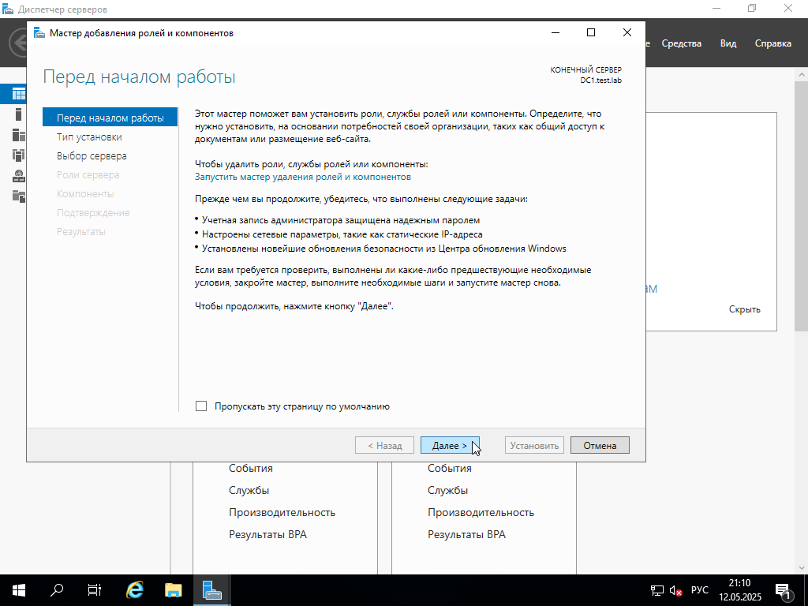Open File Explorer from taskbar
This screenshot has height=606, width=808.
point(173,590)
